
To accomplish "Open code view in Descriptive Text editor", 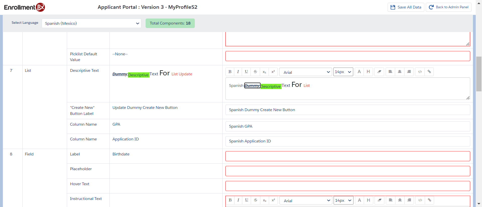I will click(x=420, y=72).
